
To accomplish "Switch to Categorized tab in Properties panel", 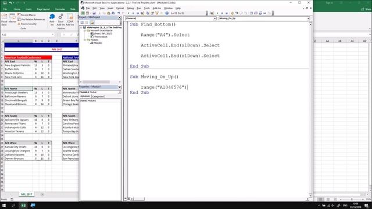I will click(x=98, y=96).
